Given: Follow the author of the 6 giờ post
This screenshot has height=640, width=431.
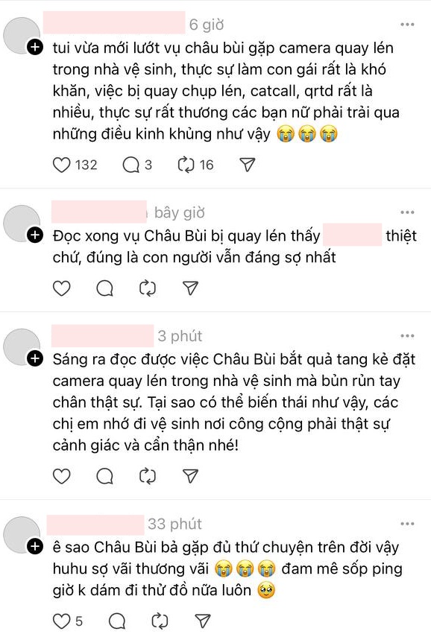Looking at the screenshot, I should pos(35,48).
